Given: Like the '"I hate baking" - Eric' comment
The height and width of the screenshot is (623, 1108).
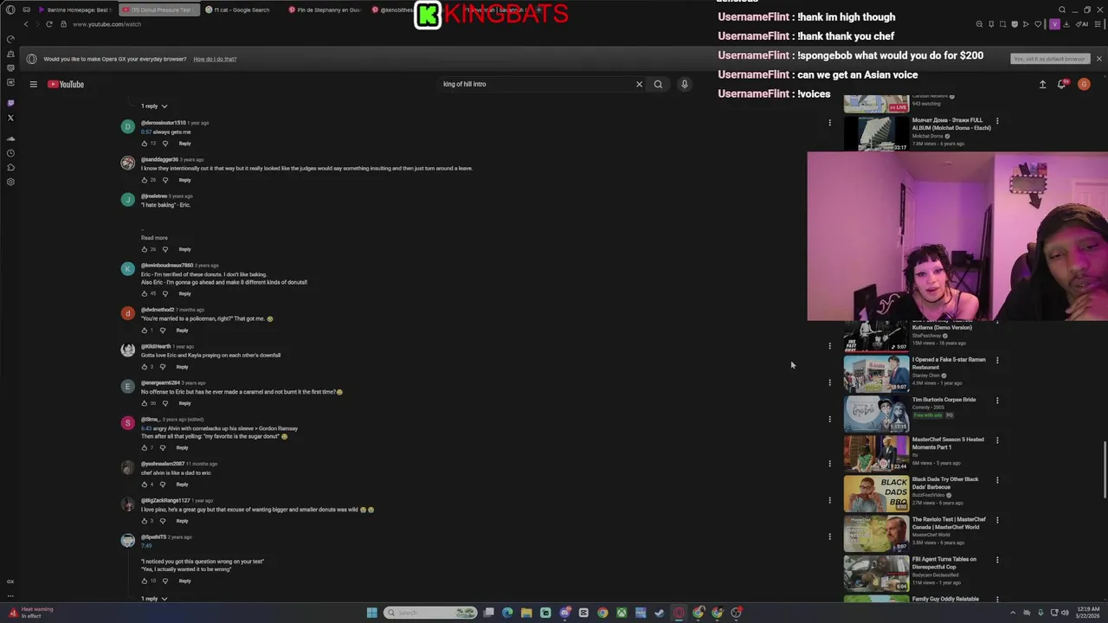Looking at the screenshot, I should coord(145,249).
